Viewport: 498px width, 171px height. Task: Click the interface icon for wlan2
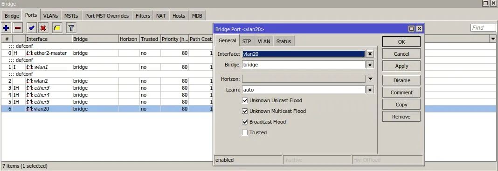point(29,81)
